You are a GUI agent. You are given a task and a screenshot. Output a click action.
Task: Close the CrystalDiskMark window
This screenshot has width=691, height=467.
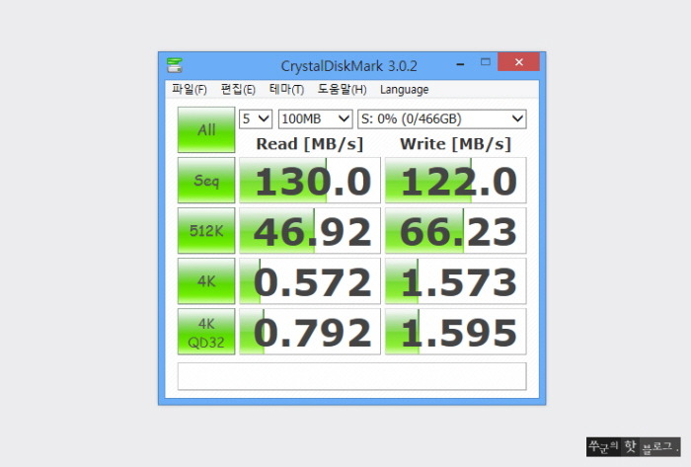[x=518, y=61]
